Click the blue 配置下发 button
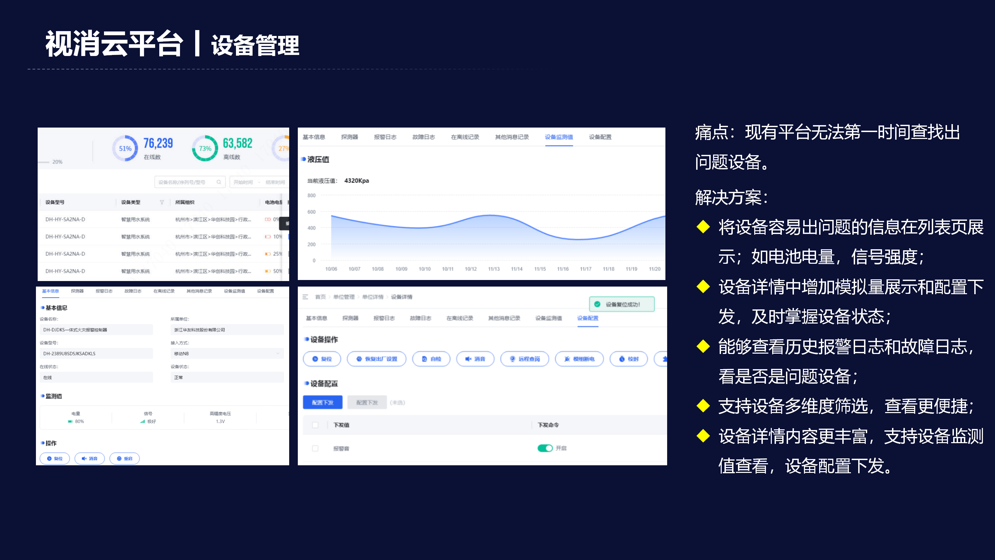This screenshot has height=560, width=995. 323,402
